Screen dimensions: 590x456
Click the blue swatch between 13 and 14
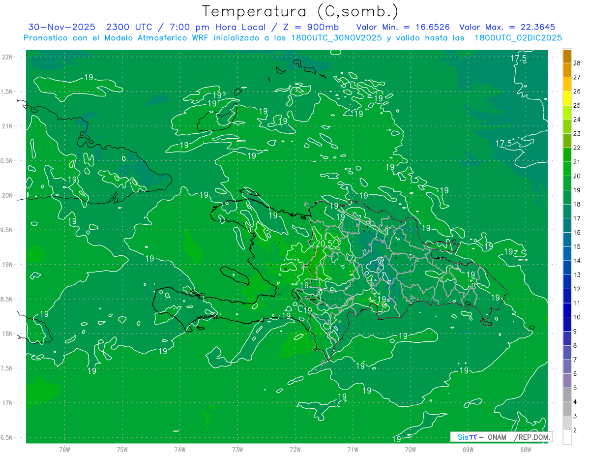(x=567, y=268)
